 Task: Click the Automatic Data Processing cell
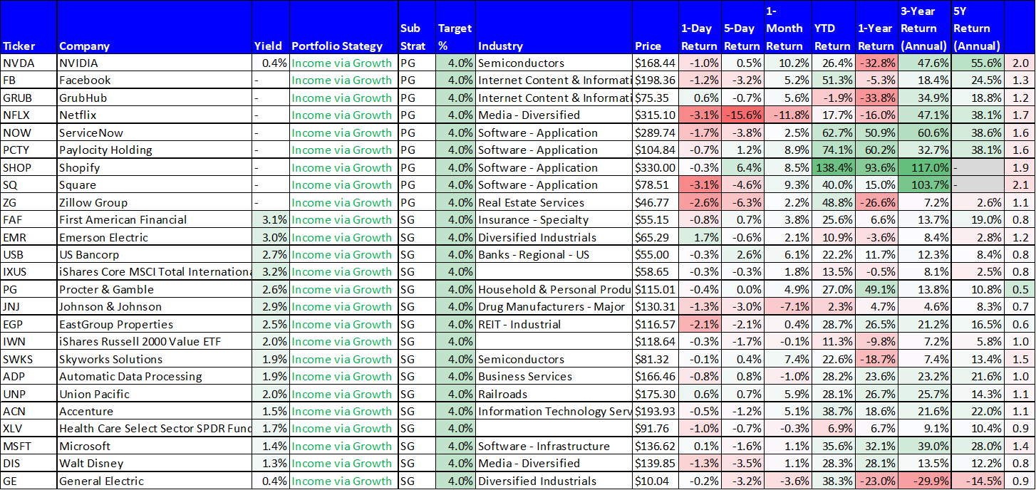[x=155, y=376]
